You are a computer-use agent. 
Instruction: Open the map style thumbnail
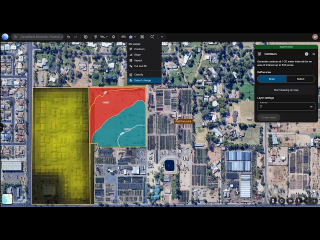click(x=7, y=199)
